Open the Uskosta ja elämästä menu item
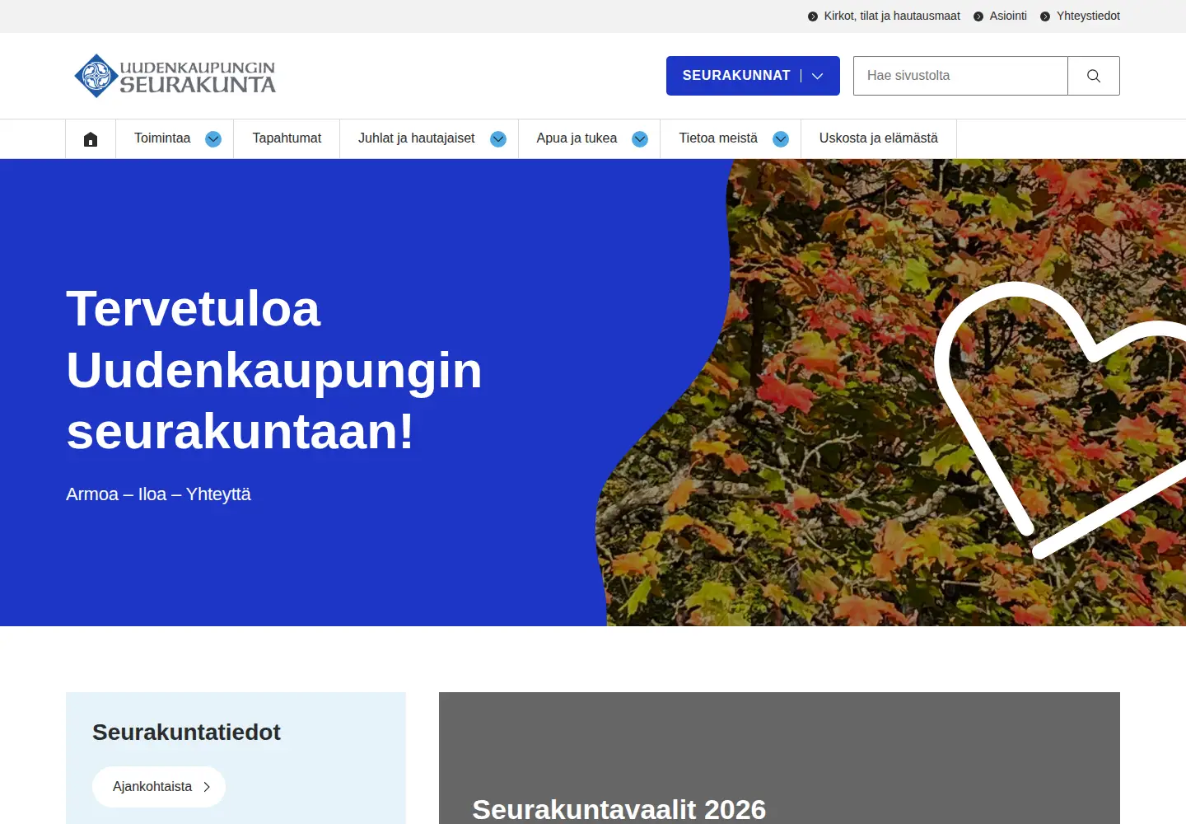This screenshot has height=824, width=1186. pos(879,138)
